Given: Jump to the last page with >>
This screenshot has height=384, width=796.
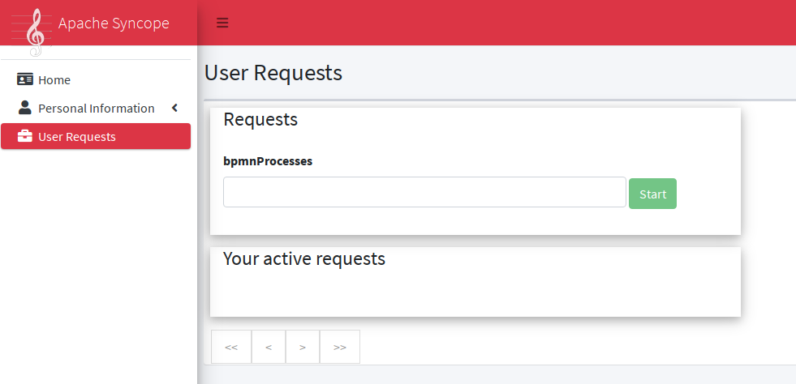Looking at the screenshot, I should (340, 347).
